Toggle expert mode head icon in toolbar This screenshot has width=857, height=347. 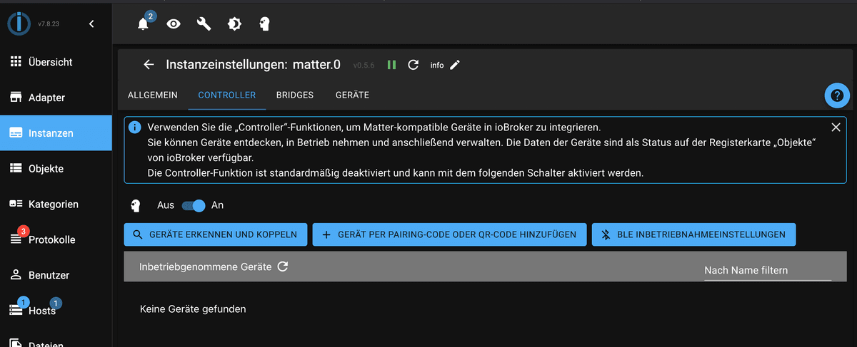264,24
